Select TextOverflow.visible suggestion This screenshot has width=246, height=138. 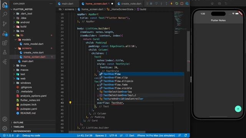141,88
